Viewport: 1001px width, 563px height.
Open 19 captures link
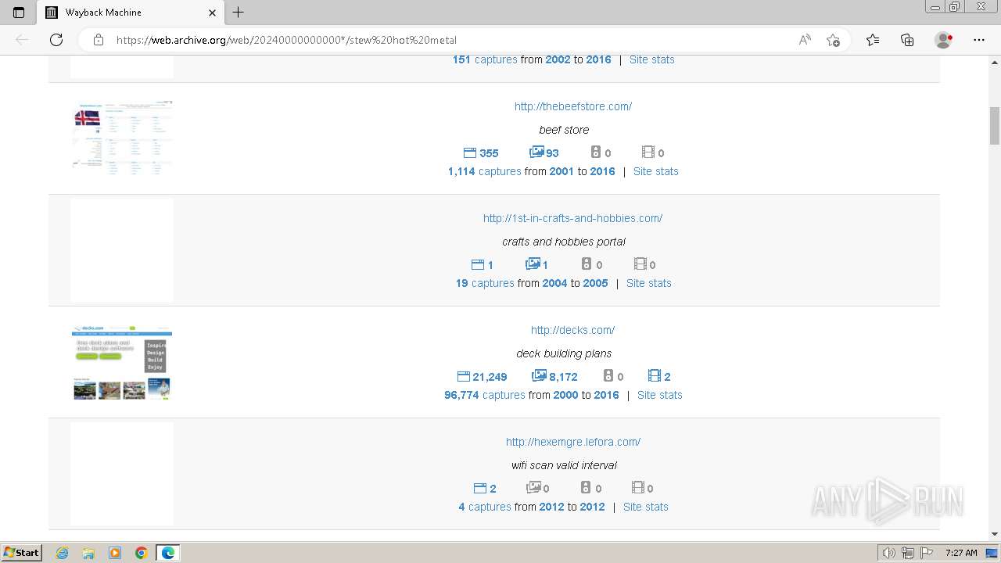pyautogui.click(x=485, y=283)
